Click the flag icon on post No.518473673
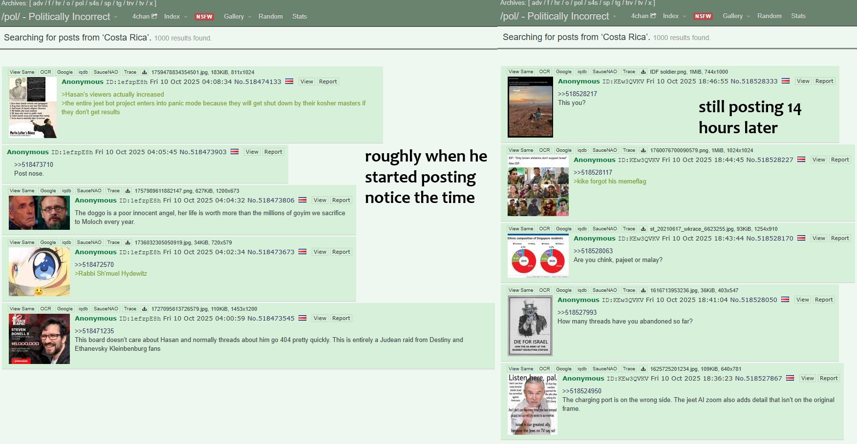857x444 pixels. (302, 252)
